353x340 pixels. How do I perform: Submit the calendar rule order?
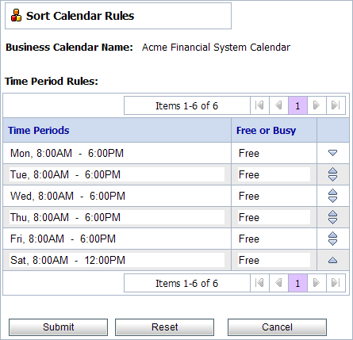tap(58, 327)
